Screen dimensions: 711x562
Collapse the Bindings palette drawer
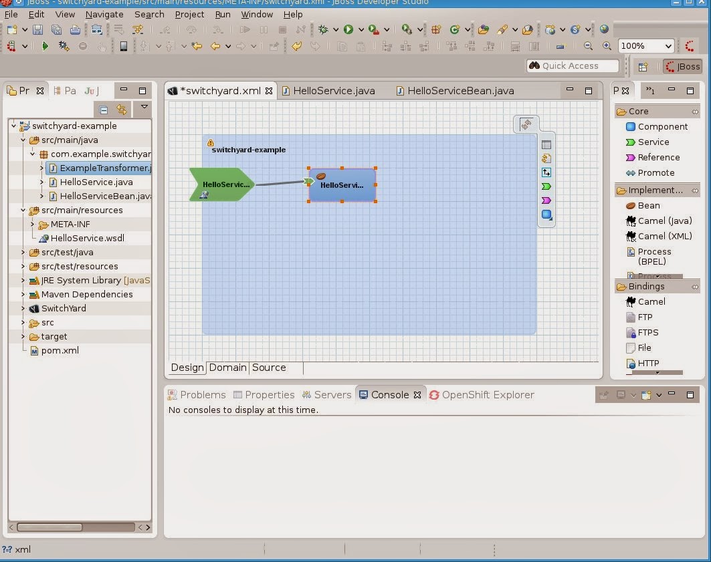pos(657,287)
